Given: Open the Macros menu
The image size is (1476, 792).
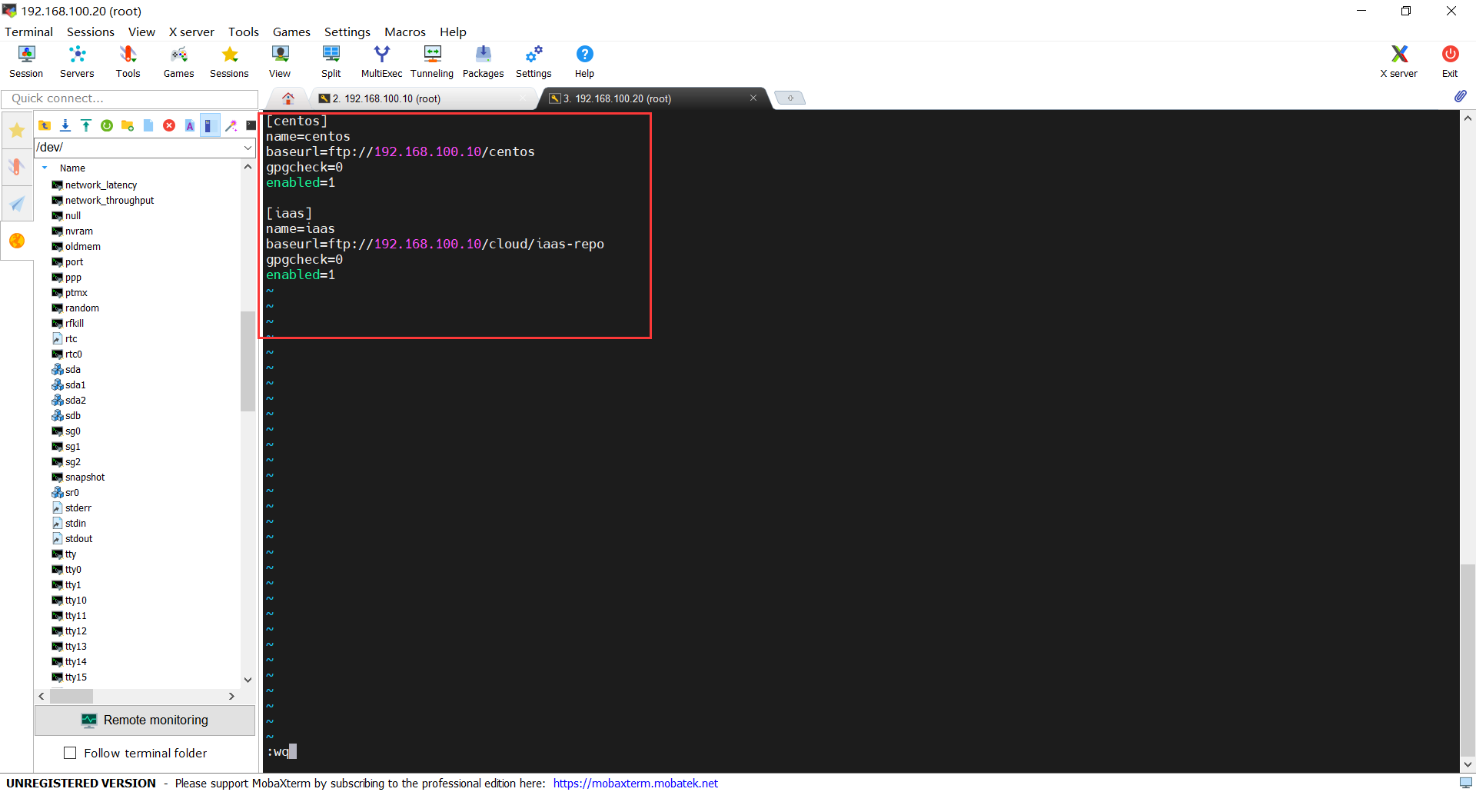Looking at the screenshot, I should pyautogui.click(x=404, y=32).
